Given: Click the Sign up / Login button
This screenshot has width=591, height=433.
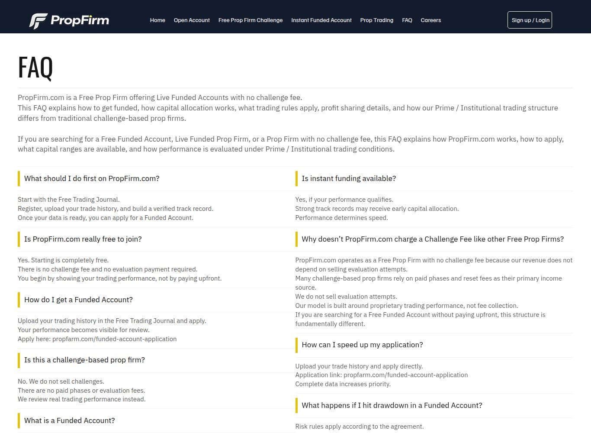Looking at the screenshot, I should click(530, 20).
